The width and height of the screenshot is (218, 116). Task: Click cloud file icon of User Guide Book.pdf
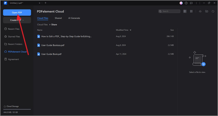[x=39, y=54]
